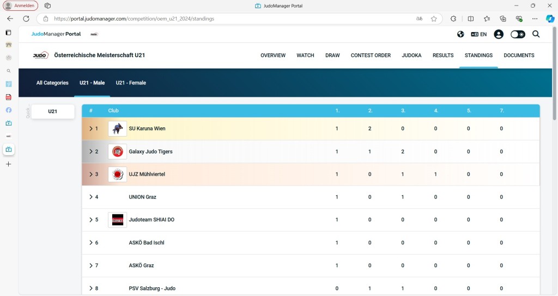Click the globe icon in portal header
The height and width of the screenshot is (296, 558).
point(460,34)
